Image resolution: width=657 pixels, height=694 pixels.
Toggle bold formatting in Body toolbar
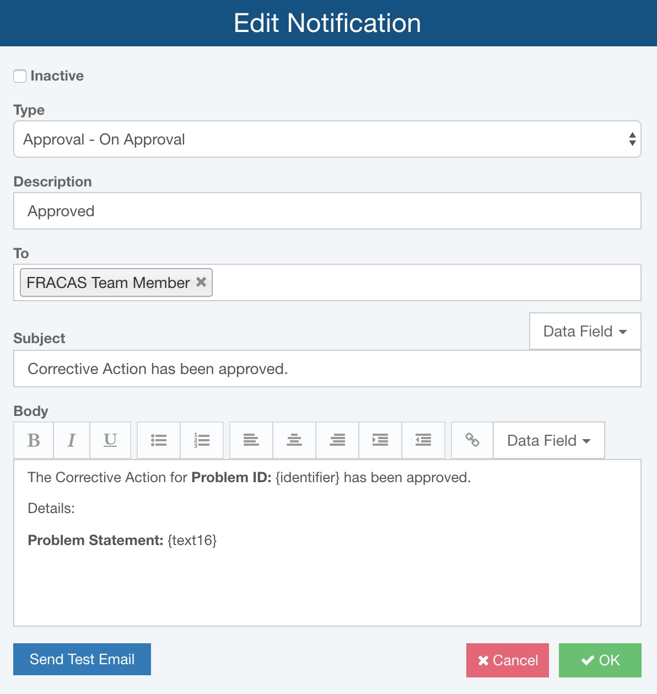click(x=34, y=440)
